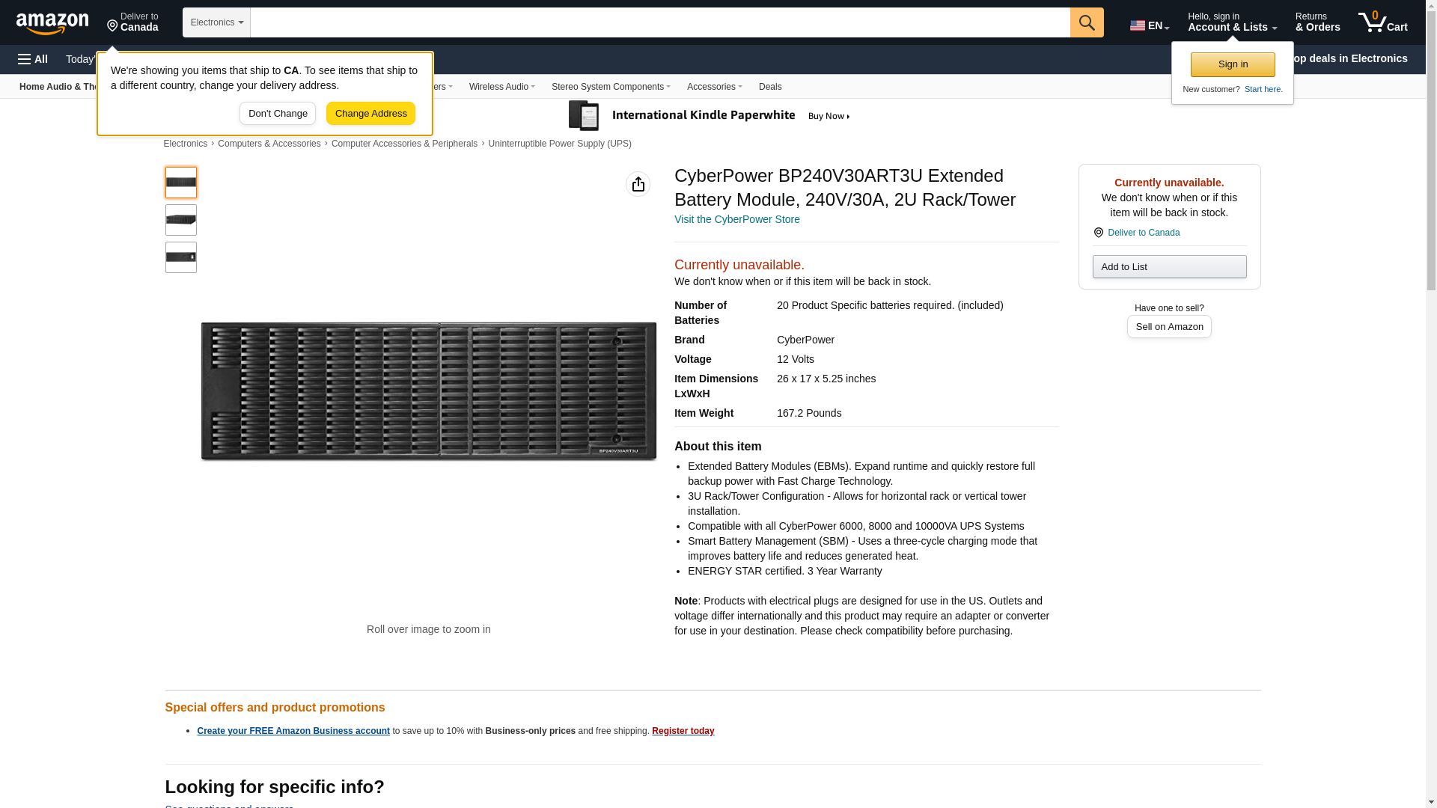Click the share icon on product image
Viewport: 1437px width, 808px height.
coord(638,184)
